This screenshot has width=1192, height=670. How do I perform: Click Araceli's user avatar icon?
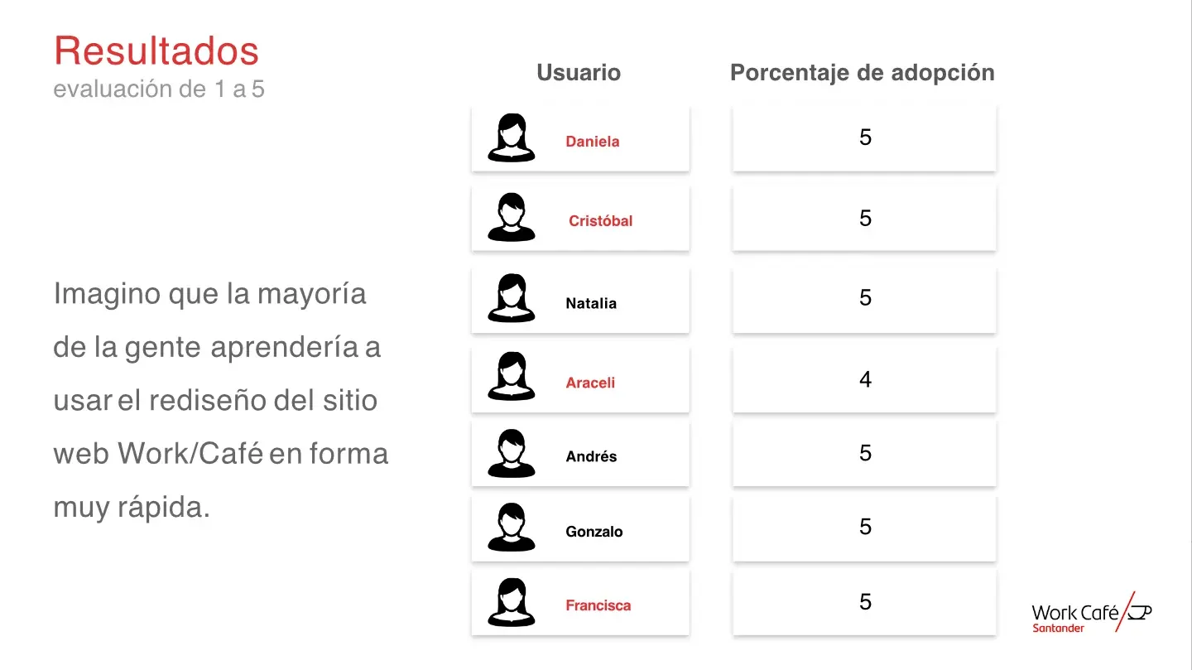click(511, 377)
